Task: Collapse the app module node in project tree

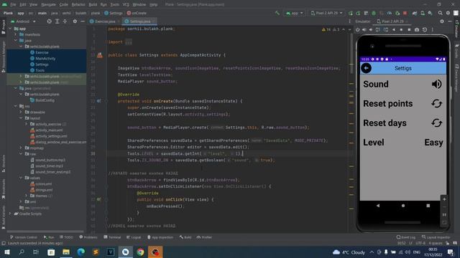Action: click(x=10, y=29)
